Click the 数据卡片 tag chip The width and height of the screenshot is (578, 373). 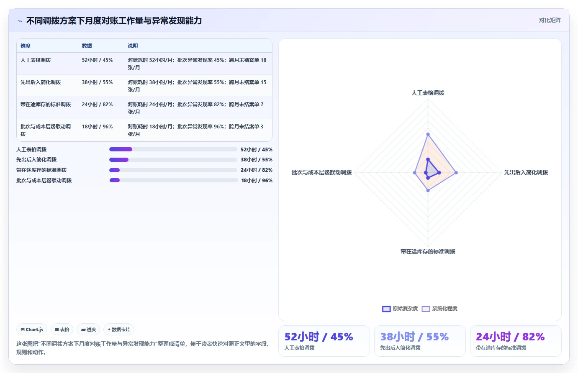119,330
